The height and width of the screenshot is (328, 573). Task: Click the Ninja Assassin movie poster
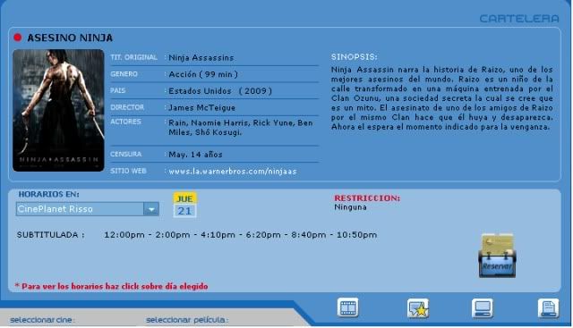58,111
